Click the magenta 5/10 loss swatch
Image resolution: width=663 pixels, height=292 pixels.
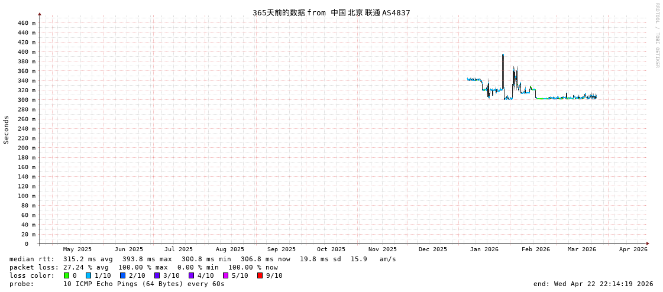(x=225, y=275)
